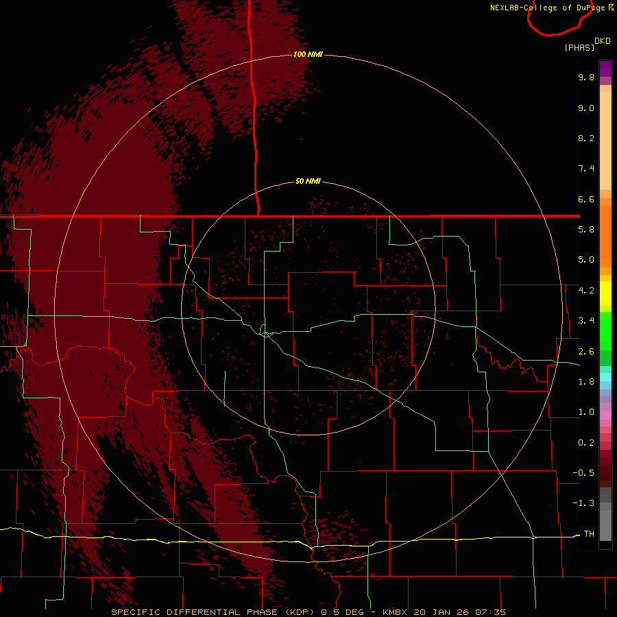The width and height of the screenshot is (617, 617).
Task: Click the bright green segment of the color bar
Action: 605,331
